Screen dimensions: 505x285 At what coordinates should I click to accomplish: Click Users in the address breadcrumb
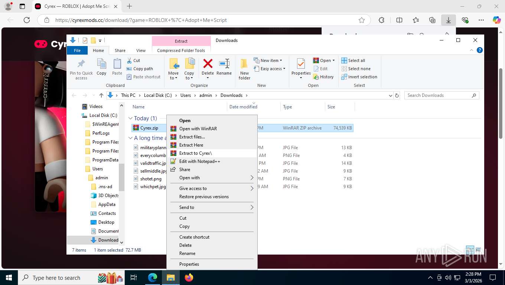pos(185,95)
